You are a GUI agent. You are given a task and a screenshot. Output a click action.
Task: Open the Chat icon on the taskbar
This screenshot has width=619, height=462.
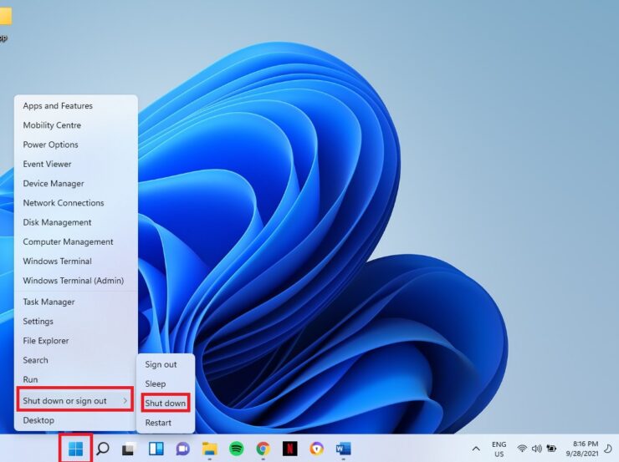click(182, 449)
